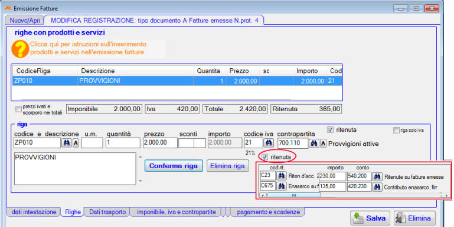Click conto field showing 540.200

360,176
